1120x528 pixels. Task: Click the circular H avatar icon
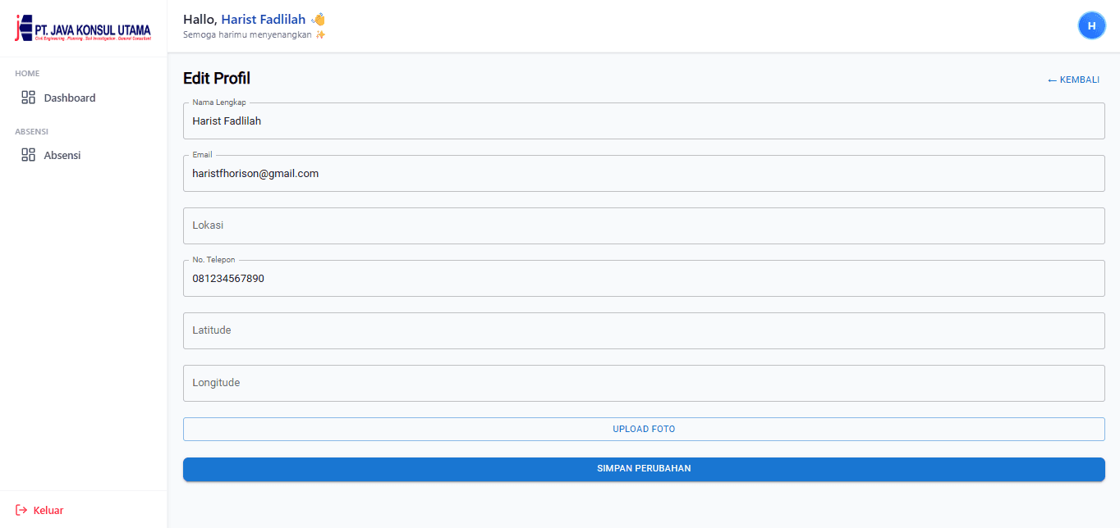tap(1092, 25)
